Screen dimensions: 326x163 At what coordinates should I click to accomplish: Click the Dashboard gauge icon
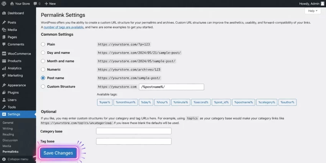(4, 13)
